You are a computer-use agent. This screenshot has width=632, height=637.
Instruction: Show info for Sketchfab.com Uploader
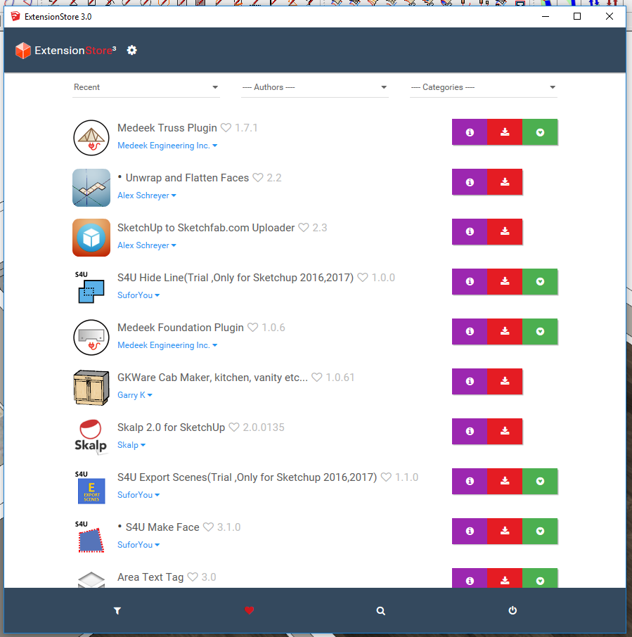coord(470,231)
